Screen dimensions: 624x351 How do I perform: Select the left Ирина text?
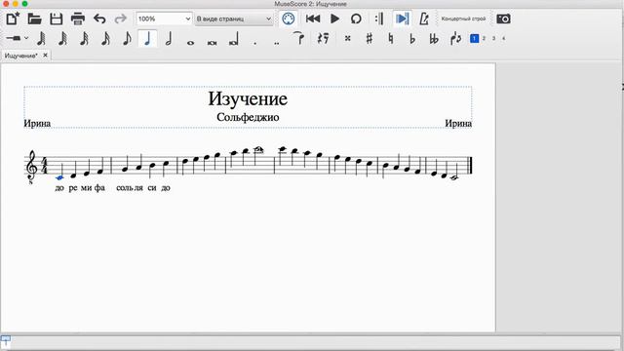coord(37,124)
